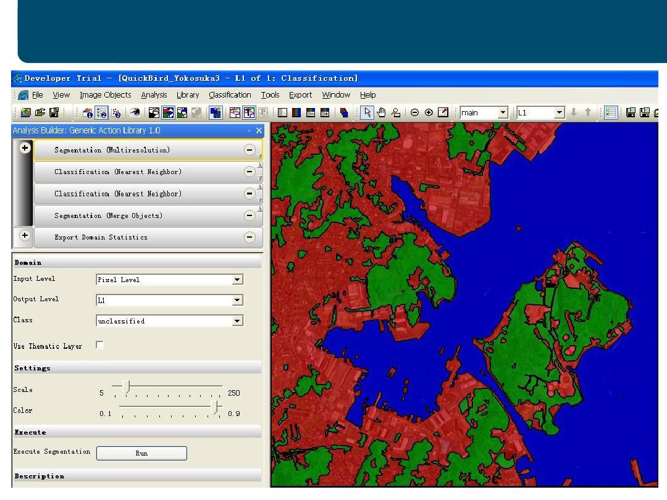The image size is (667, 500).
Task: Click the plus beside Segmentation (Multiresolution)
Action: (25, 148)
